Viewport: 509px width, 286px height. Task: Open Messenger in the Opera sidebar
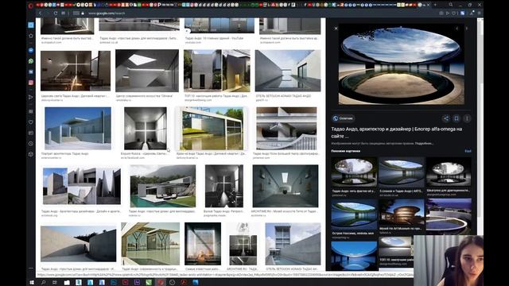click(x=31, y=50)
